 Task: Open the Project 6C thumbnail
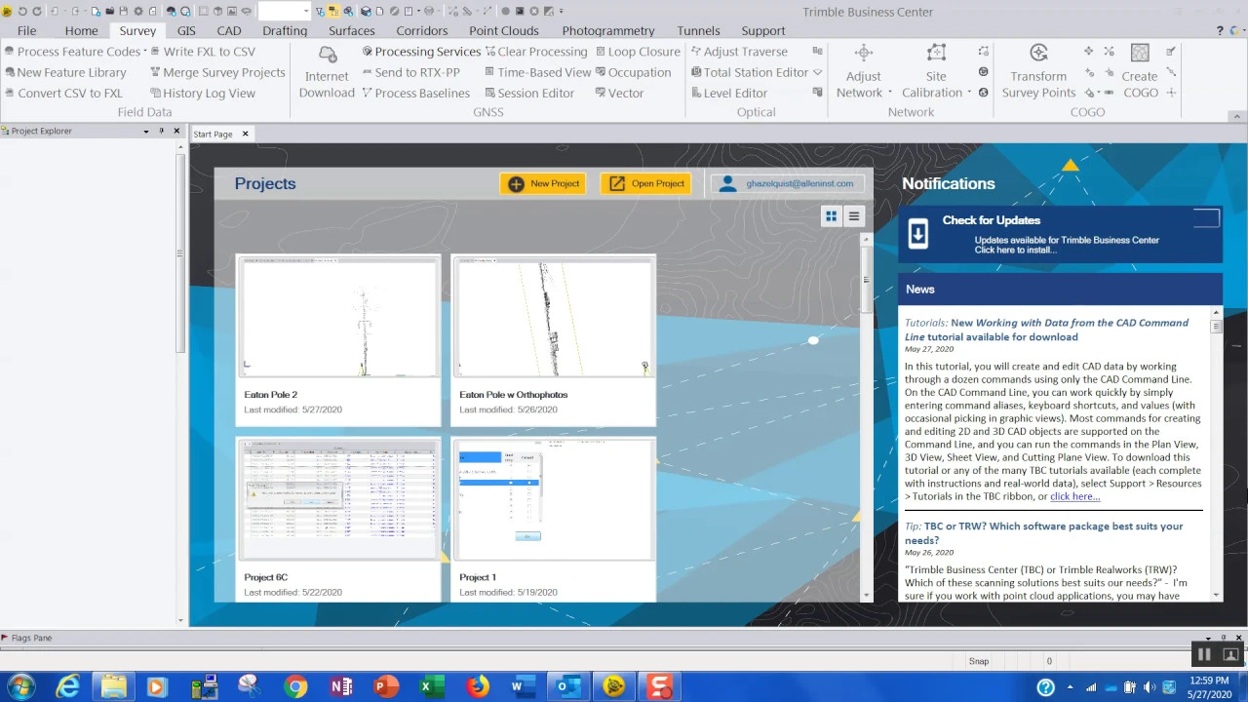coord(338,500)
